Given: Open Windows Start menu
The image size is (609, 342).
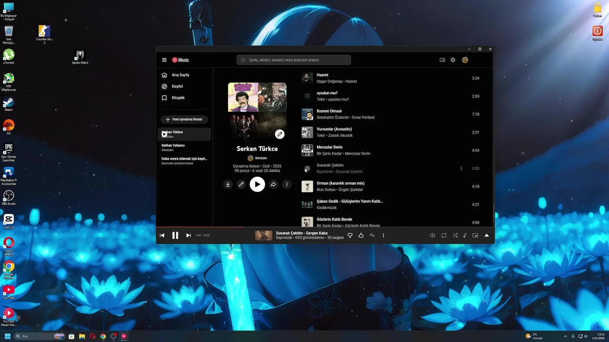Looking at the screenshot, I should tap(8, 336).
